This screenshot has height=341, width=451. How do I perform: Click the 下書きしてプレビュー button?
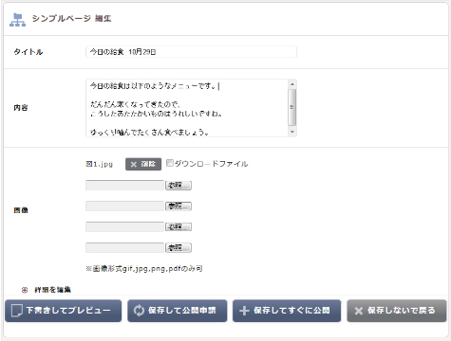pyautogui.click(x=64, y=311)
